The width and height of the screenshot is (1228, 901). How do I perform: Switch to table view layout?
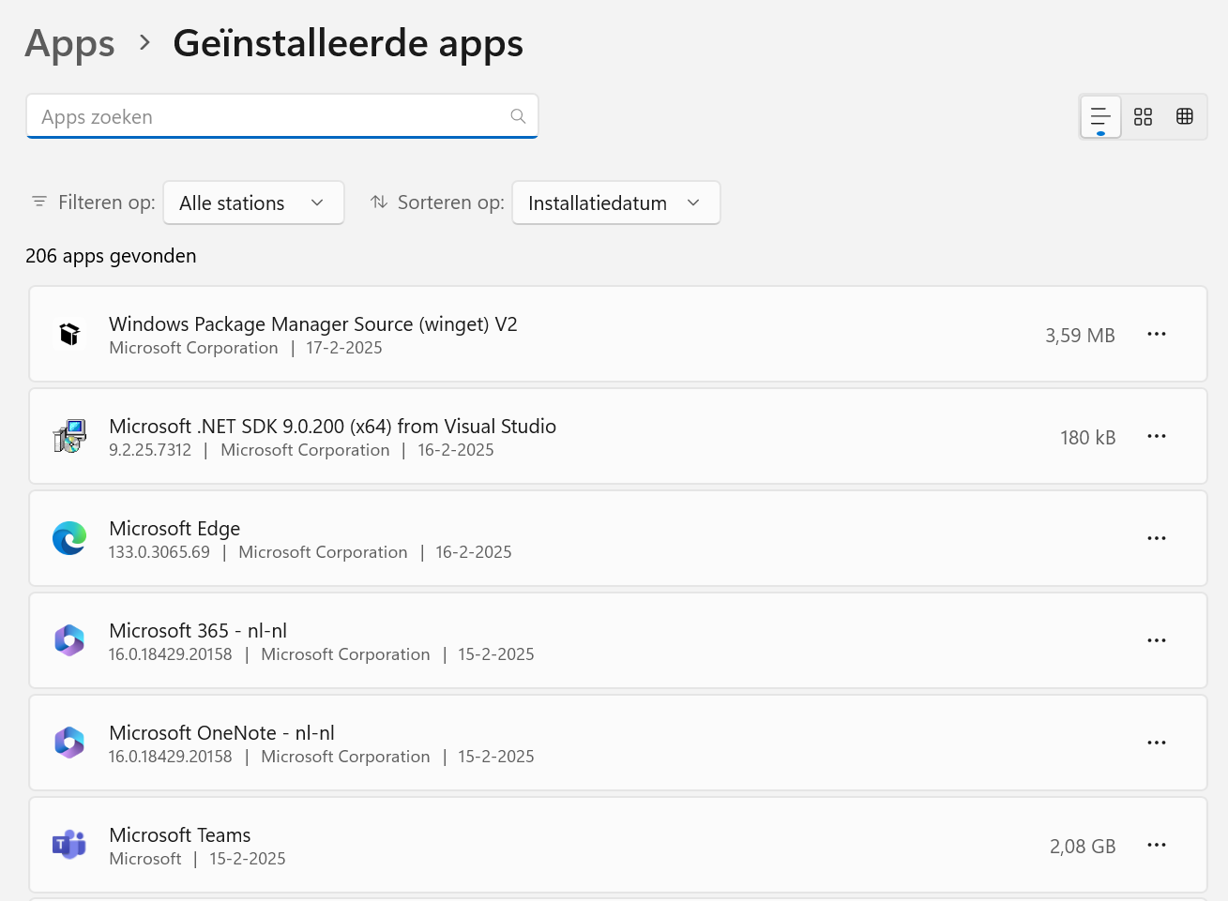1185,117
